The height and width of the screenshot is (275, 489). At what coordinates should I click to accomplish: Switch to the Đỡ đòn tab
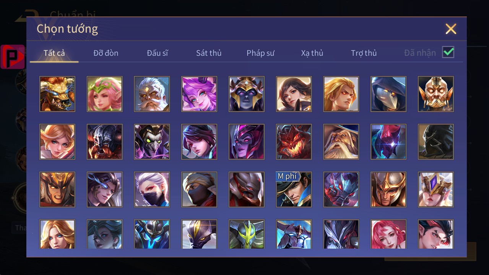point(106,53)
